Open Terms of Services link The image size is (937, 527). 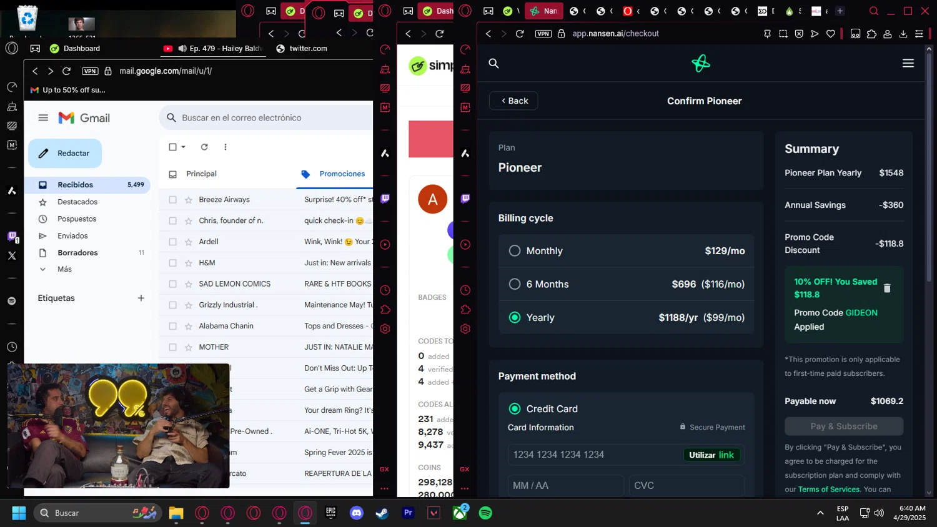(x=828, y=489)
